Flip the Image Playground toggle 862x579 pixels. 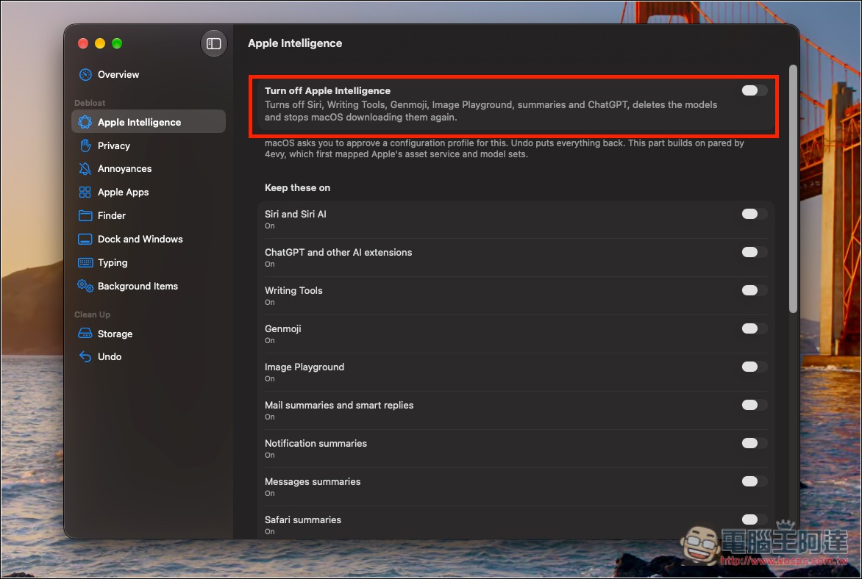click(x=754, y=367)
